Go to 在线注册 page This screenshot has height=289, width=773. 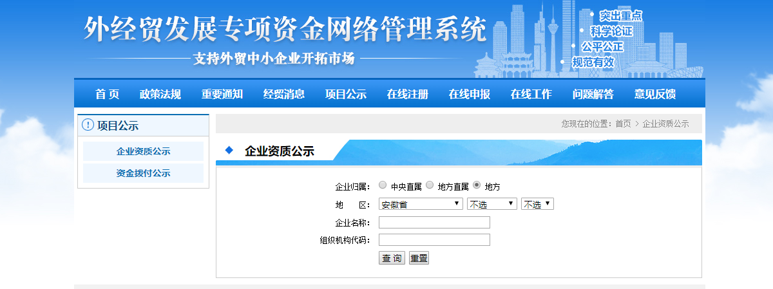click(408, 94)
